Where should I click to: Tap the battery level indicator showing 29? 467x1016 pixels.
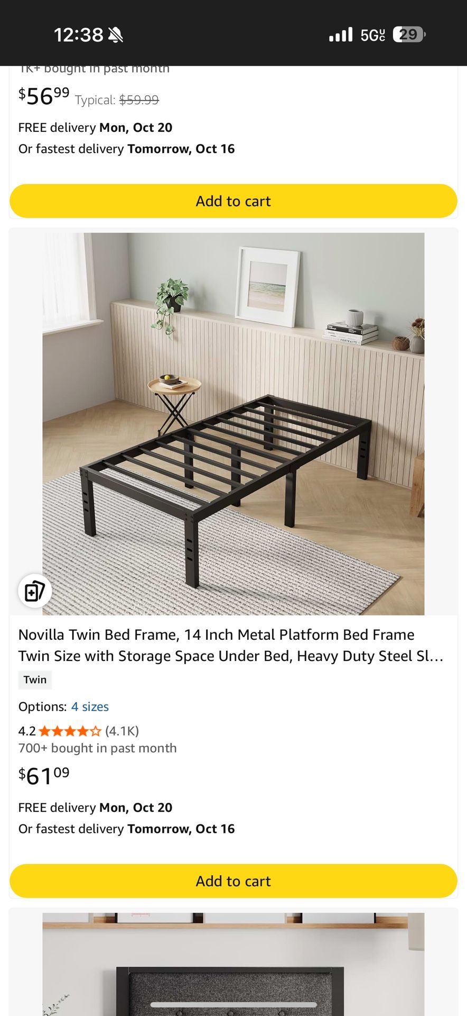[x=409, y=34]
